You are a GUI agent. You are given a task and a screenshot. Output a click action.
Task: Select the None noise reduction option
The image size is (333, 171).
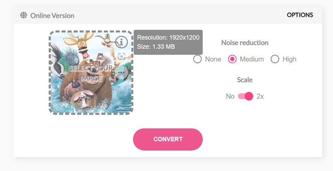click(x=198, y=59)
